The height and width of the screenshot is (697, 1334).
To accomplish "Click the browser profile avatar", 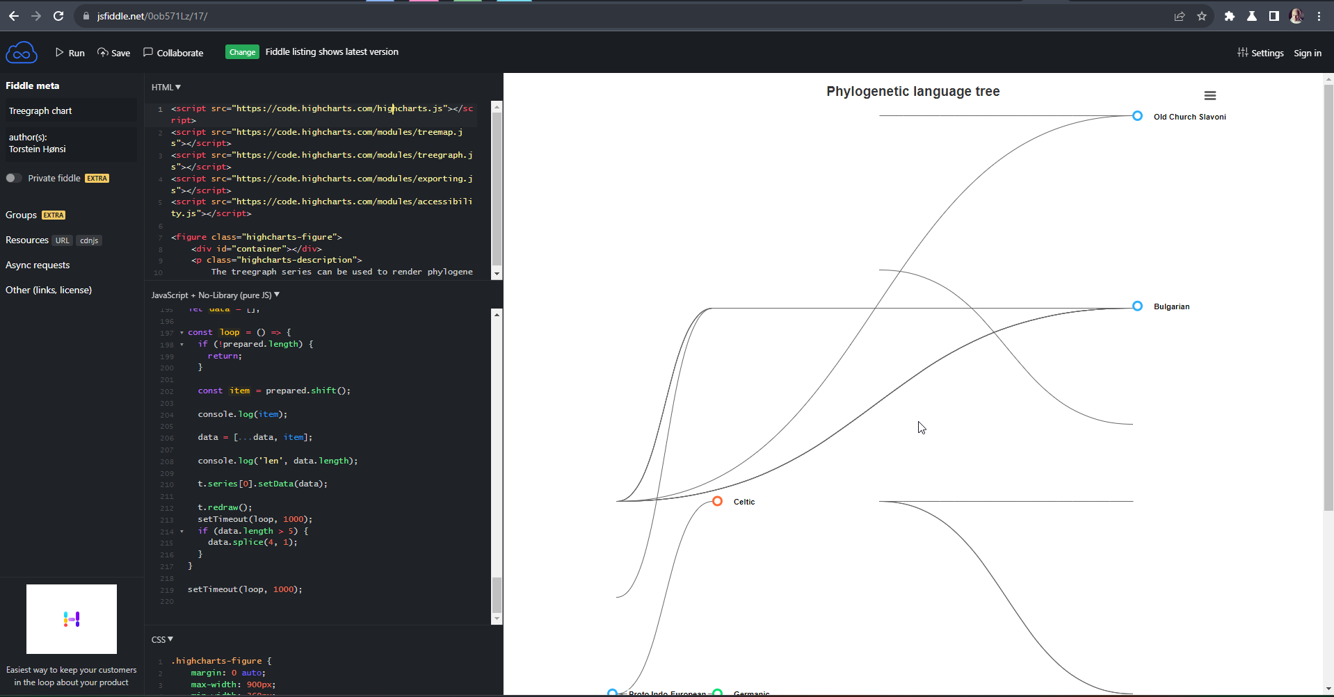I will (x=1296, y=16).
